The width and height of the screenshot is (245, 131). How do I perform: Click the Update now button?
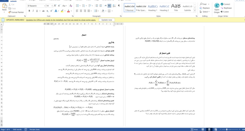pyautogui.click(x=107, y=20)
